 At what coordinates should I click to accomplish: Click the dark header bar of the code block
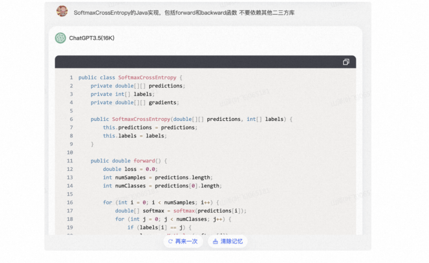[x=201, y=62]
